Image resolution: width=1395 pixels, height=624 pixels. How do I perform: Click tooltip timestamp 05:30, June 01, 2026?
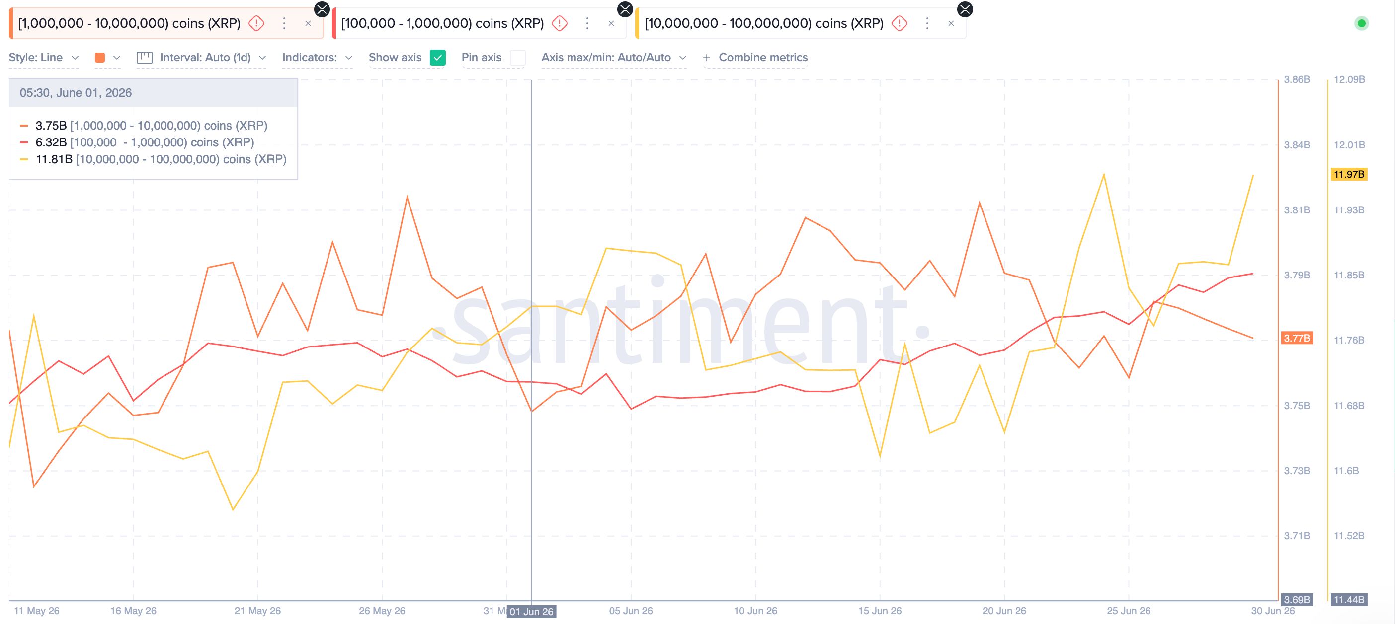pyautogui.click(x=76, y=93)
